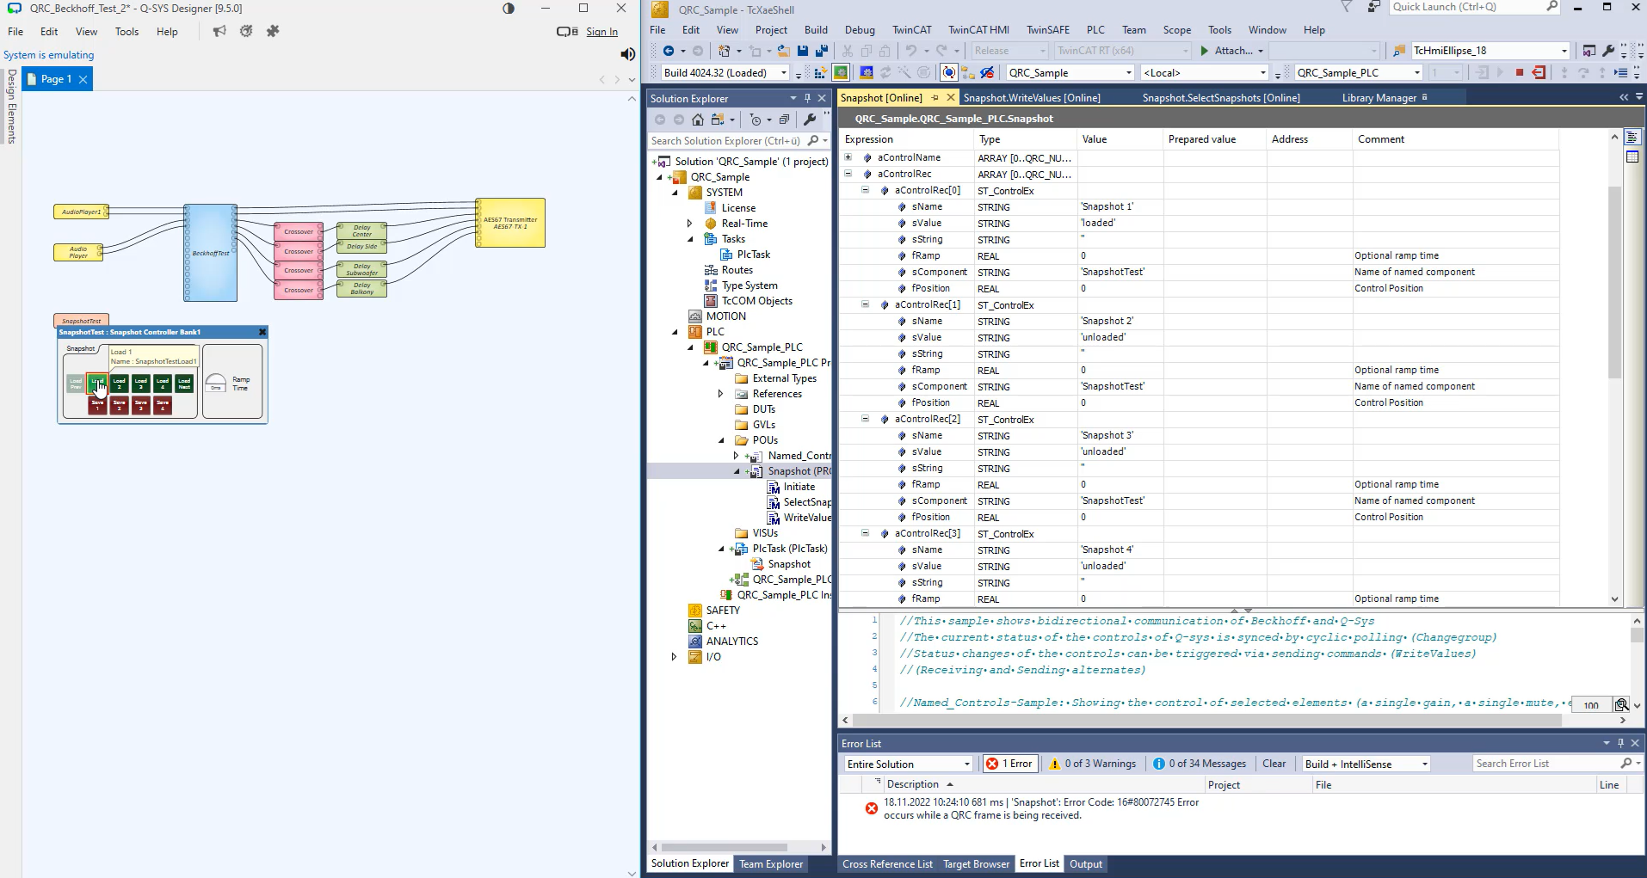The width and height of the screenshot is (1647, 878).
Task: Click the Q-SYS speaker audio icon
Action: (x=628, y=54)
